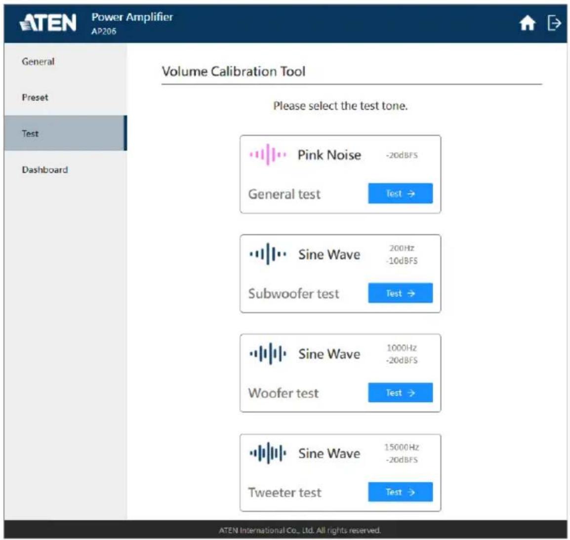Click the pink noise waveform icon

click(268, 155)
